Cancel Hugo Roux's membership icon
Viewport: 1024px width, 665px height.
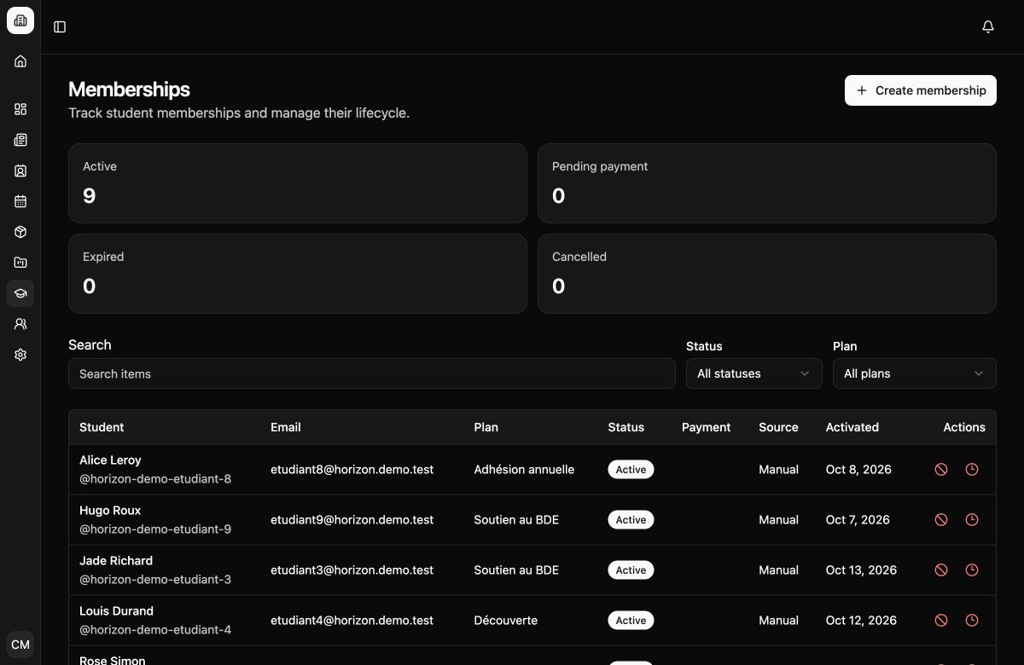[941, 520]
